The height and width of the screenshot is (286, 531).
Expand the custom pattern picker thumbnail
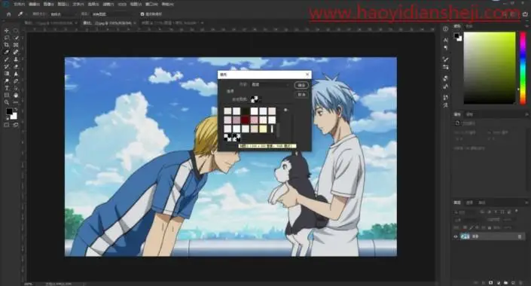point(255,99)
